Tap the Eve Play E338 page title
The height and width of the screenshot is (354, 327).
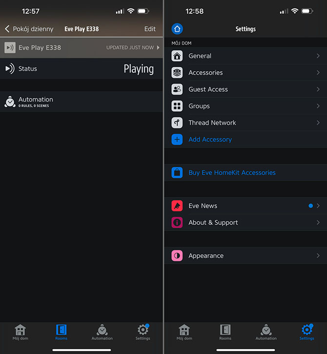[82, 29]
